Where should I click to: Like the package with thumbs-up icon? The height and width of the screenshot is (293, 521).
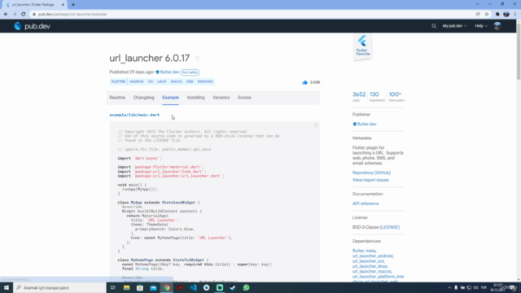304,82
